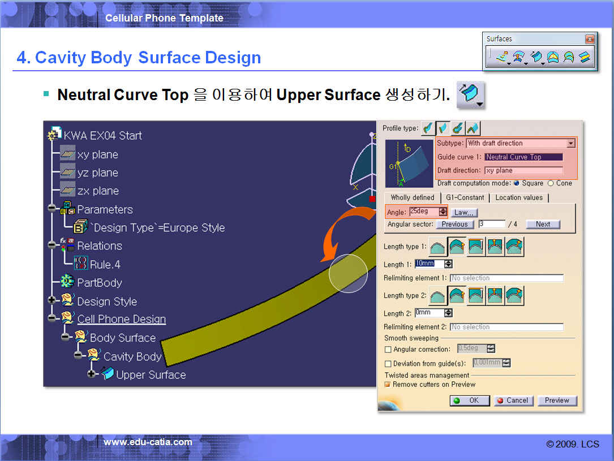Select the Conic profile type icon
Viewport: 614px width, 461px height.
coord(473,128)
